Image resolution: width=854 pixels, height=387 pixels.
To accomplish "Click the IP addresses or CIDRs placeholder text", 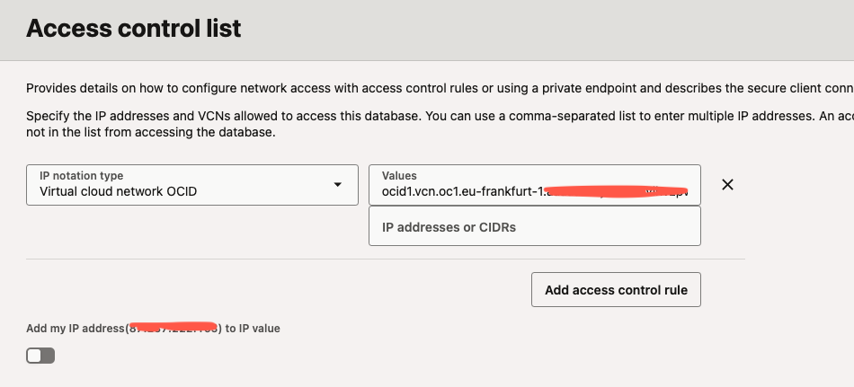I will point(449,227).
